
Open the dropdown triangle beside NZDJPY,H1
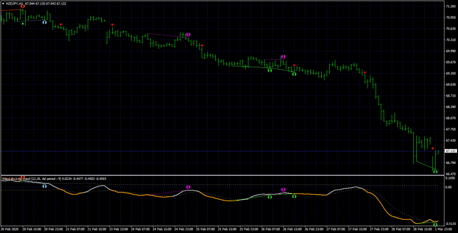[3, 3]
